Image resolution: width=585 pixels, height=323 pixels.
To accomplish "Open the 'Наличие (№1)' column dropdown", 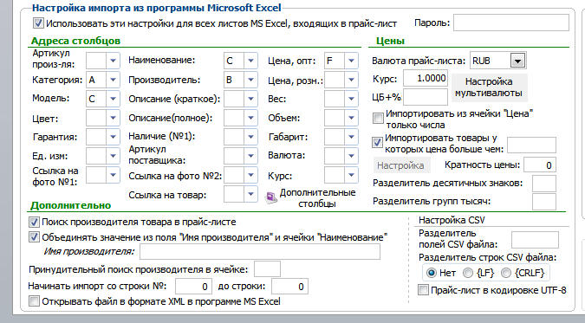I will click(250, 137).
